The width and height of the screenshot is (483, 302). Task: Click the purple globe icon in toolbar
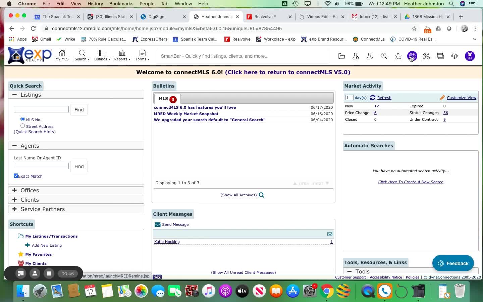coord(412,56)
